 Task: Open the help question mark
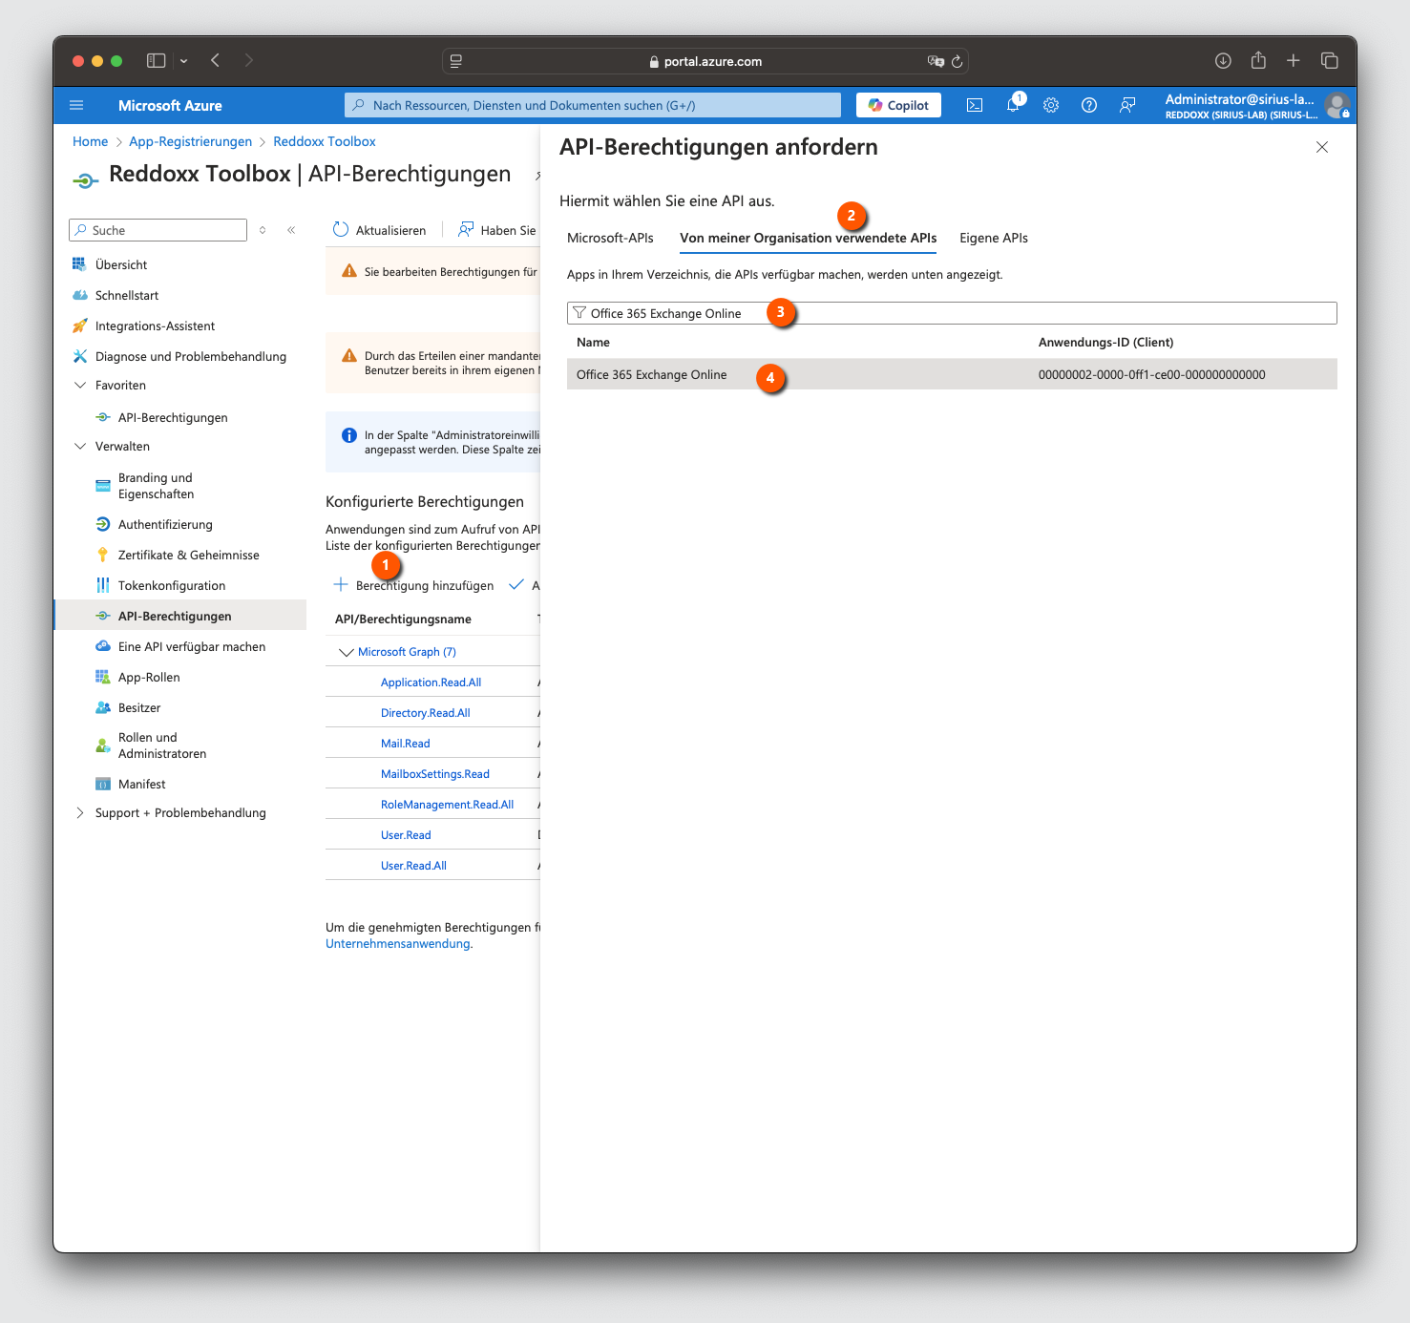coord(1089,105)
